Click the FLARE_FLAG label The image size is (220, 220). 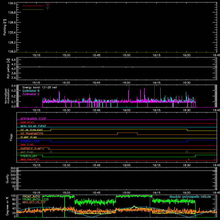tap(29, 137)
